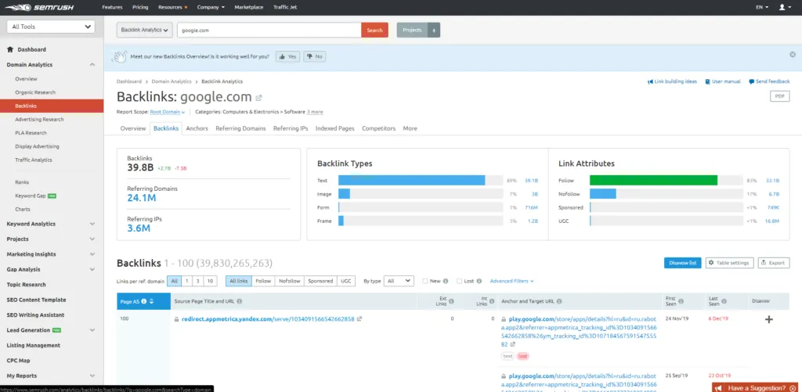Click the 3 more categories link
Screen dimensions: 802x392
tap(315, 112)
